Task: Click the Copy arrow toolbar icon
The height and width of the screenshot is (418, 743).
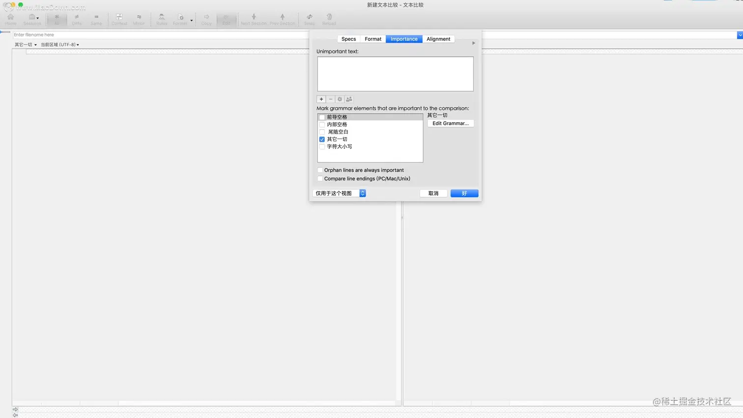Action: point(206,19)
